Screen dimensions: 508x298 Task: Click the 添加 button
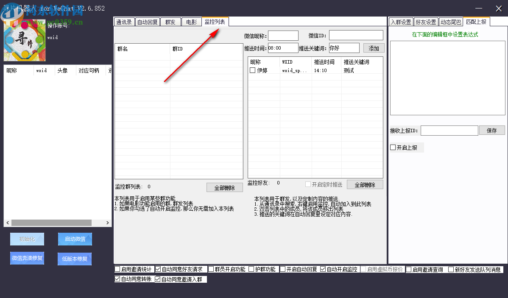374,48
